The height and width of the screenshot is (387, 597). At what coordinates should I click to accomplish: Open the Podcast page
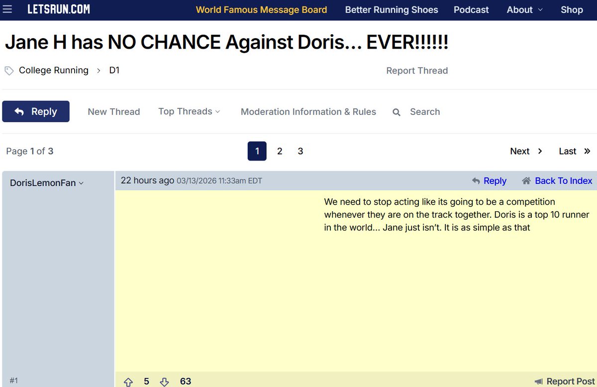tap(471, 10)
